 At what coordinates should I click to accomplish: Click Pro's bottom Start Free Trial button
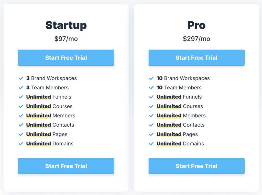click(196, 166)
